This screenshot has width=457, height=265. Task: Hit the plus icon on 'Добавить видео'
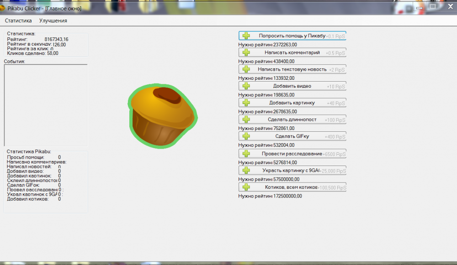(246, 86)
